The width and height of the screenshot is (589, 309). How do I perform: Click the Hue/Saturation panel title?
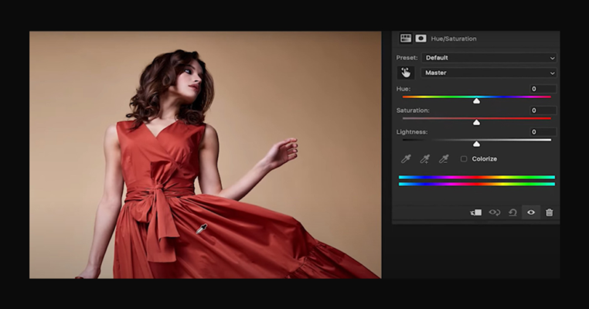(x=454, y=39)
